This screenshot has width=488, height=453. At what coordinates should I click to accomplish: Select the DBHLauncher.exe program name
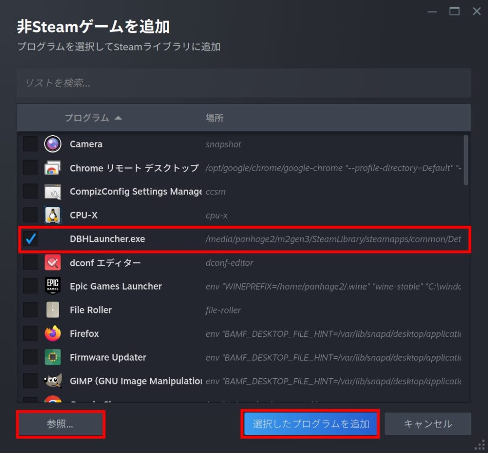pyautogui.click(x=107, y=239)
